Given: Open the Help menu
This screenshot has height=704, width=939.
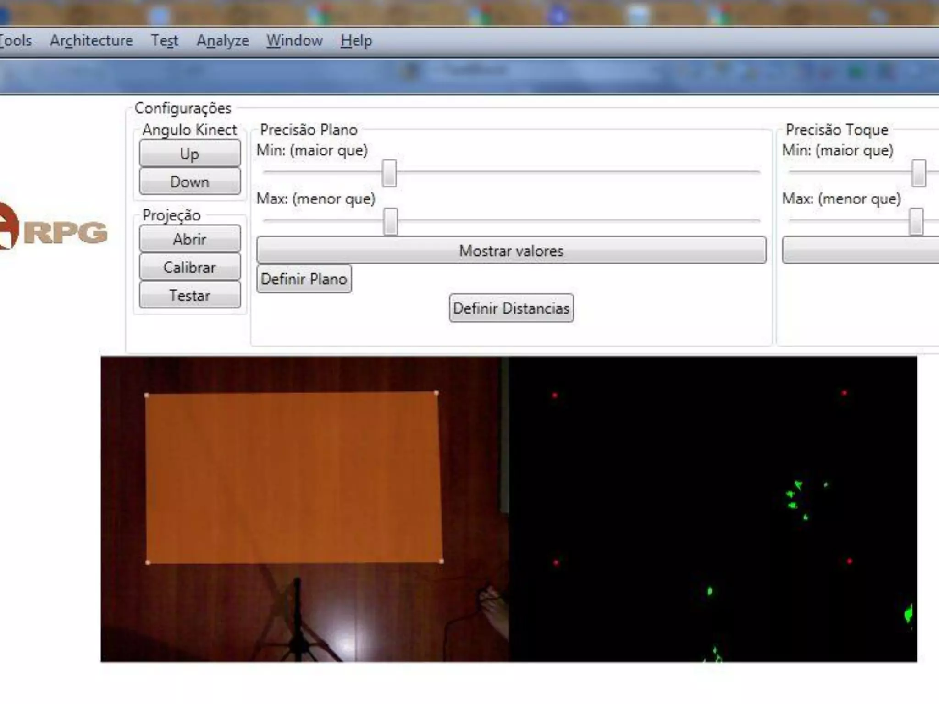Looking at the screenshot, I should pyautogui.click(x=356, y=41).
